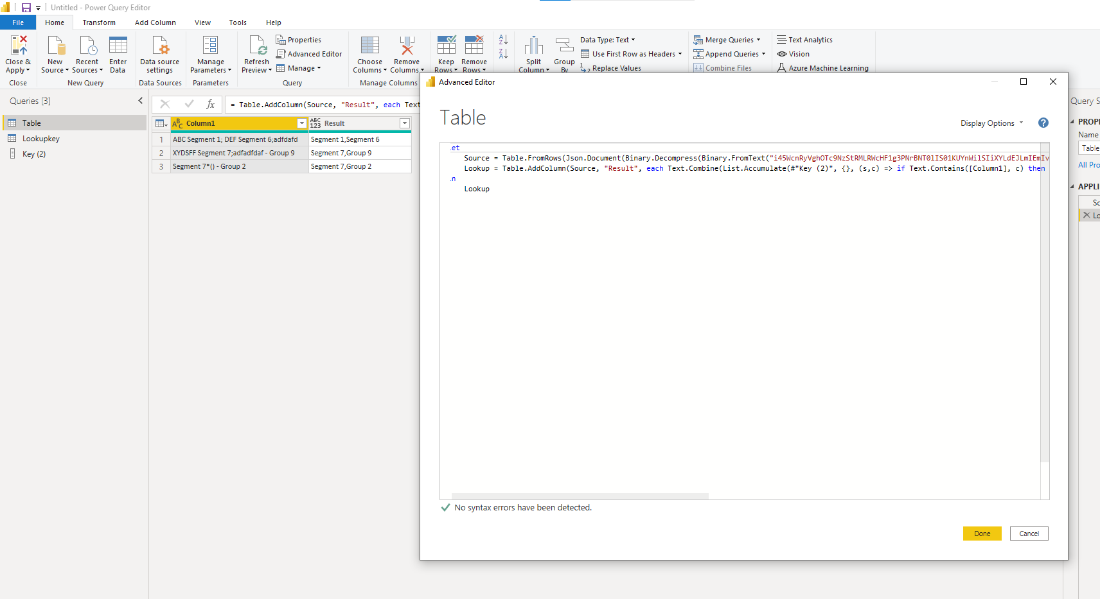Screen dimensions: 1100x599
Task: Click Text Analytics button
Action: 804,40
